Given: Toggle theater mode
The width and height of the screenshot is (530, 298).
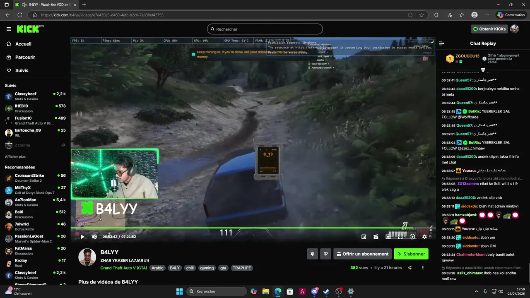Looking at the screenshot, I should [388, 237].
